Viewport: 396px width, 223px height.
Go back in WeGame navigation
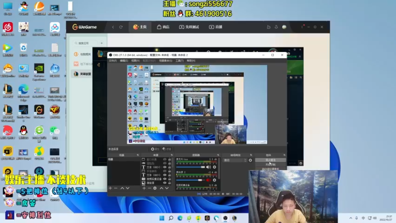coord(113,27)
